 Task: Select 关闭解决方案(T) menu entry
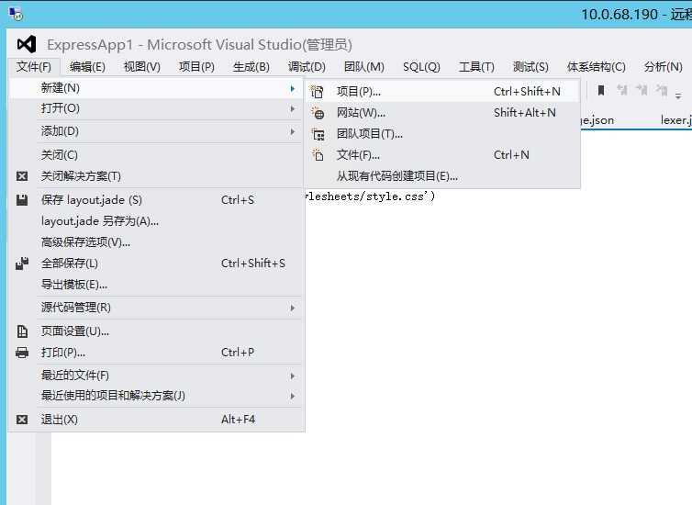click(x=157, y=176)
